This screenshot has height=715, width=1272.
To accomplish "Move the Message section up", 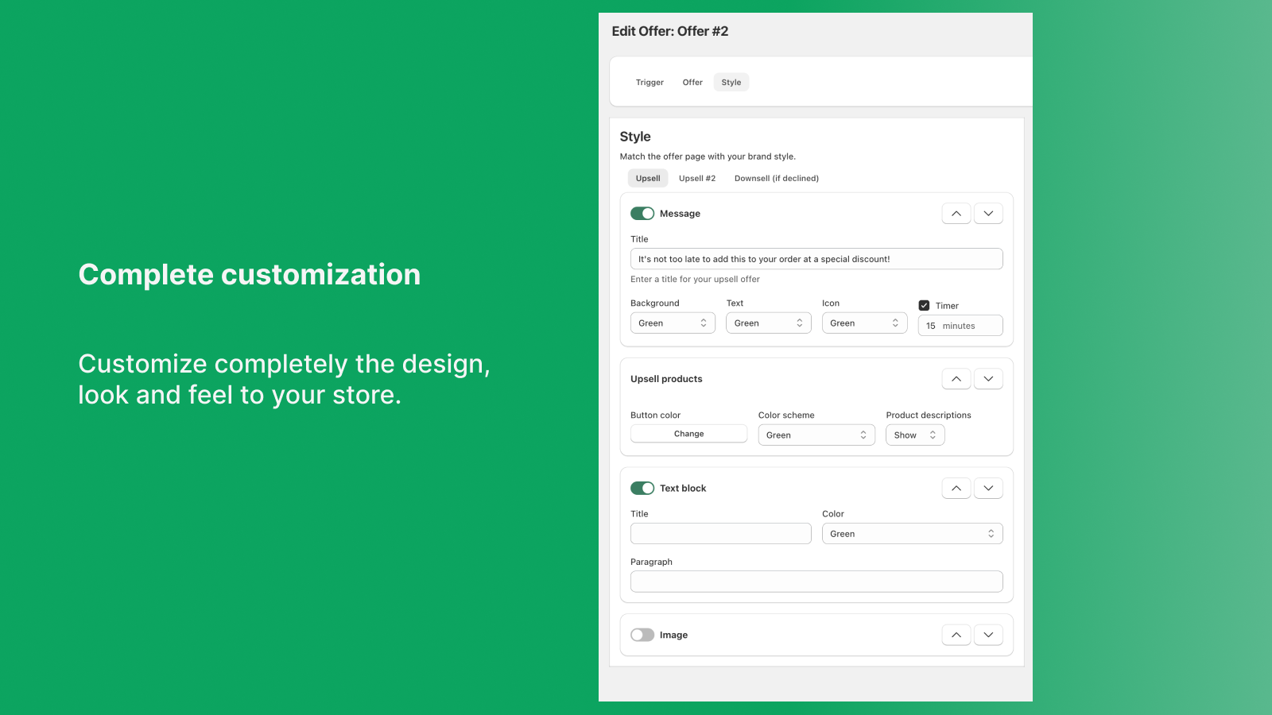I will [x=956, y=214].
